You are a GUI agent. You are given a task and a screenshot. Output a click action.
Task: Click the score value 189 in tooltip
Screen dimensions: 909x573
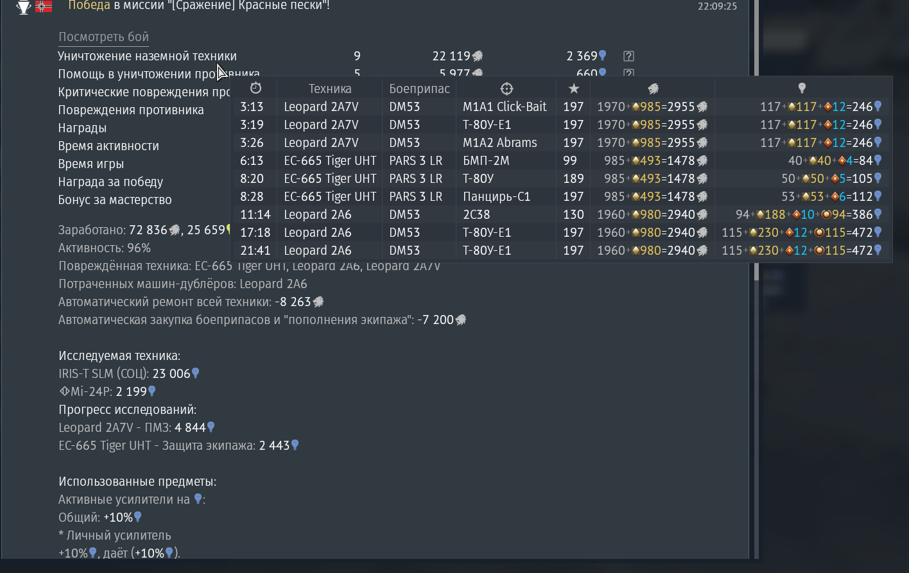tap(573, 178)
